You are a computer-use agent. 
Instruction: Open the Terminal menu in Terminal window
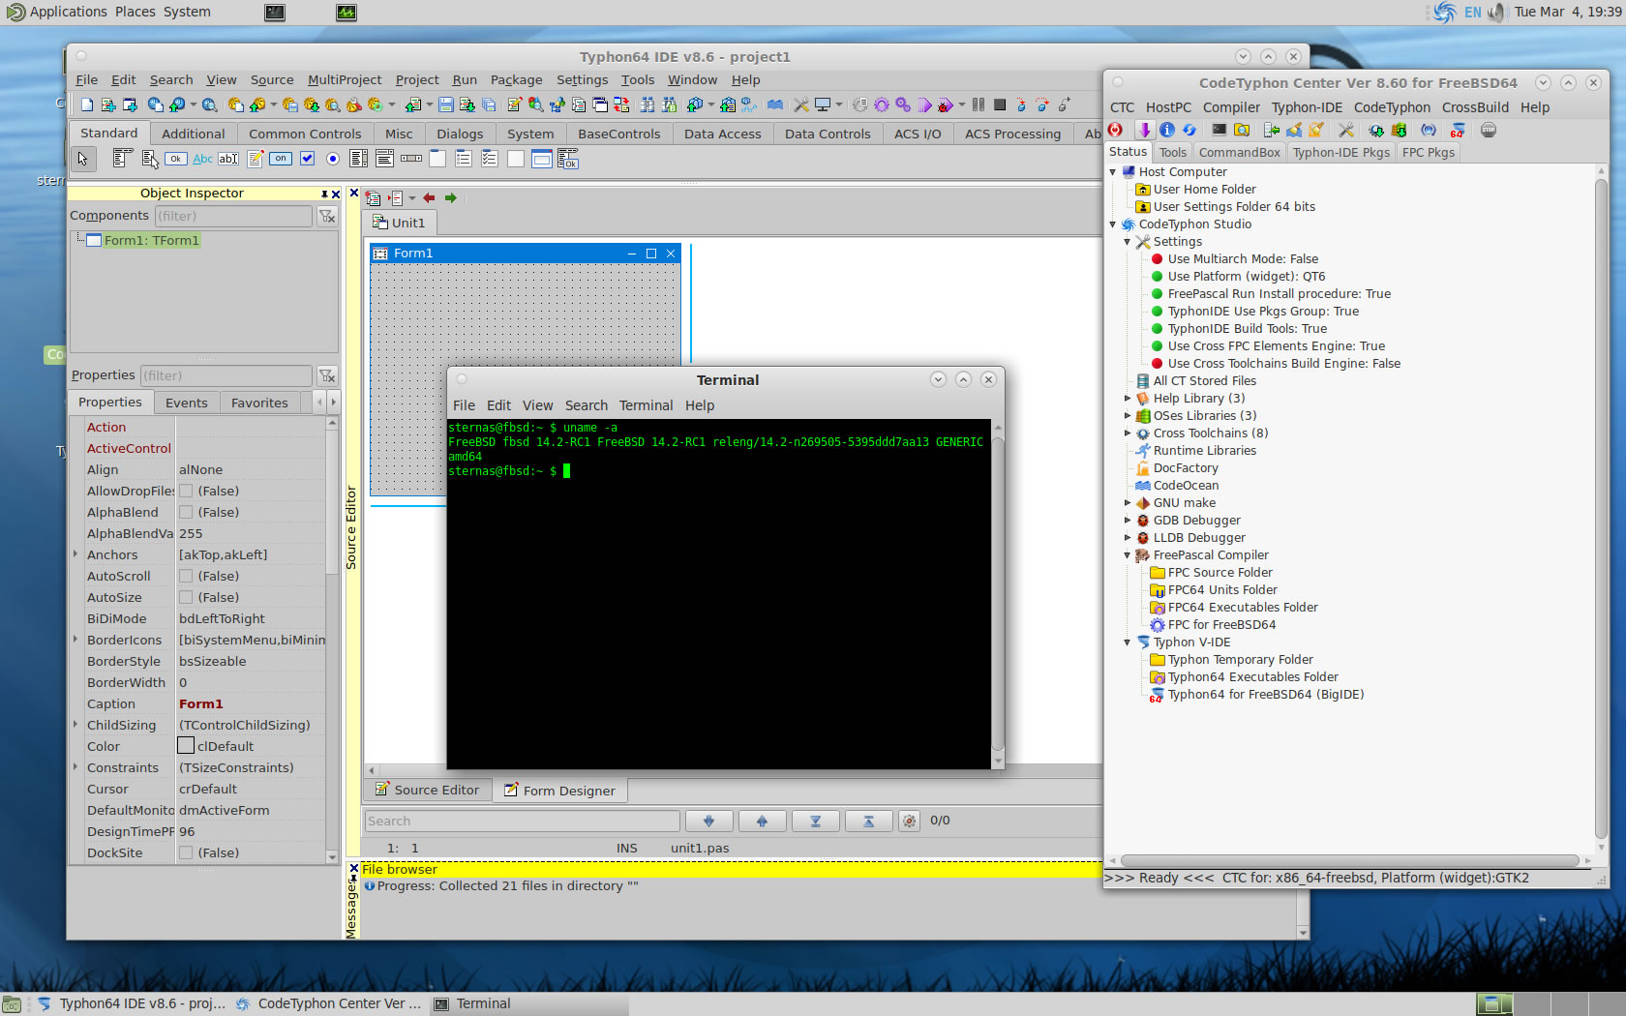pyautogui.click(x=646, y=405)
